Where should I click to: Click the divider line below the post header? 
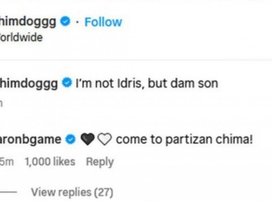pyautogui.click(x=136, y=59)
